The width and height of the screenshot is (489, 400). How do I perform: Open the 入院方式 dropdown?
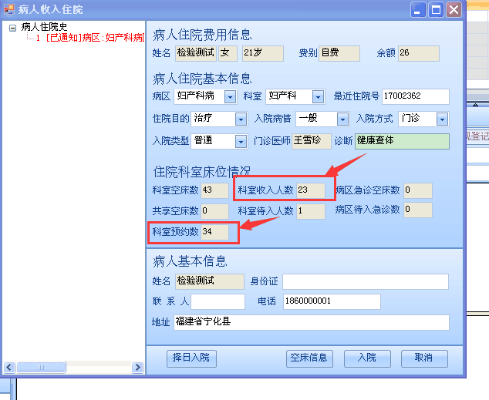(442, 119)
